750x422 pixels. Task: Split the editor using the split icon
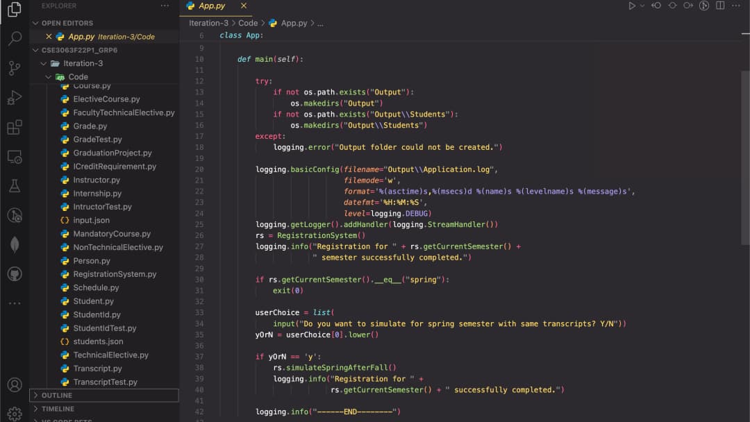tap(720, 6)
